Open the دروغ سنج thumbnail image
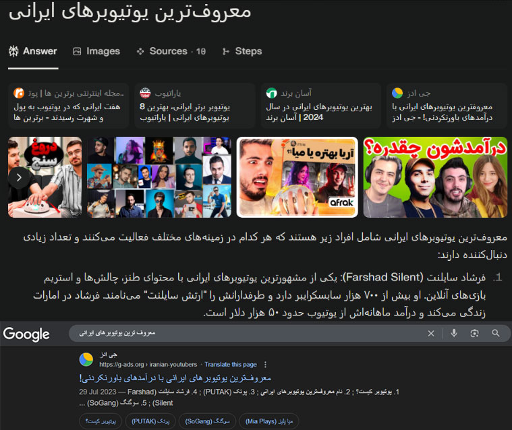This screenshot has width=512, height=430. point(45,177)
